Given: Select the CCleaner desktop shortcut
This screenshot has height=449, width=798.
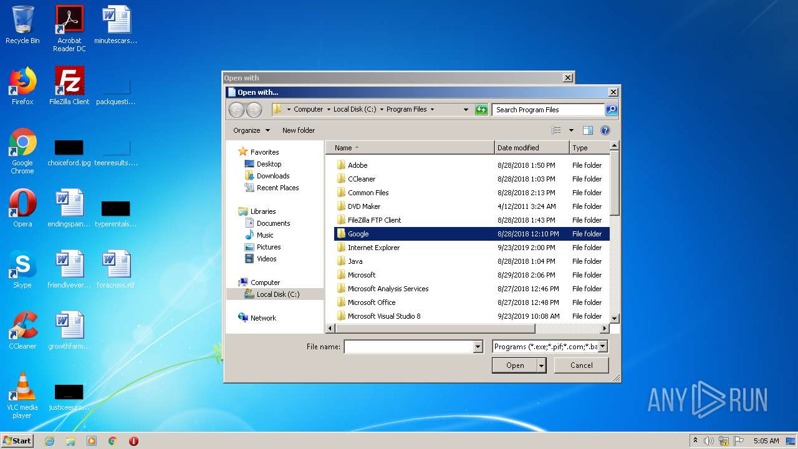Looking at the screenshot, I should click(22, 331).
